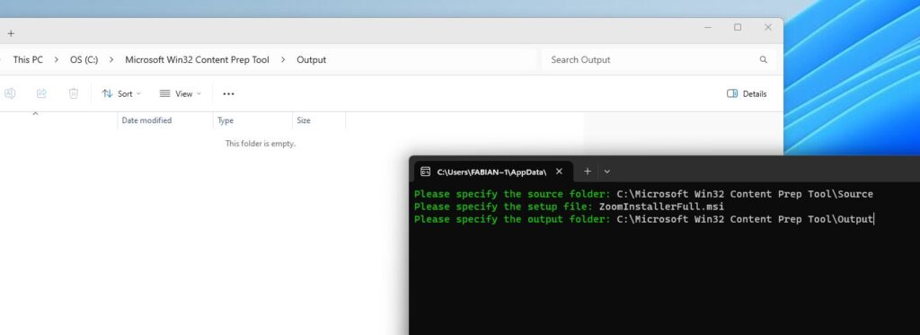The width and height of the screenshot is (920, 335).
Task: Close the File Explorer window
Action: coord(767,28)
